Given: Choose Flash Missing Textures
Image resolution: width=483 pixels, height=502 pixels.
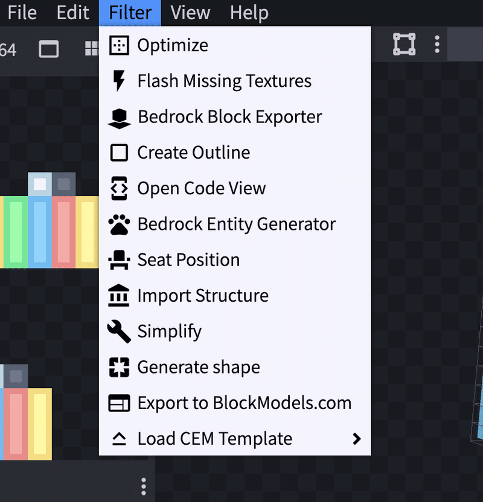Looking at the screenshot, I should 235,81.
